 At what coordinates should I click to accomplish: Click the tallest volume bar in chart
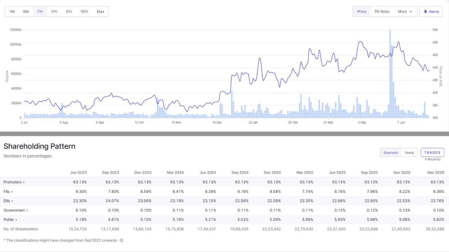pos(390,74)
